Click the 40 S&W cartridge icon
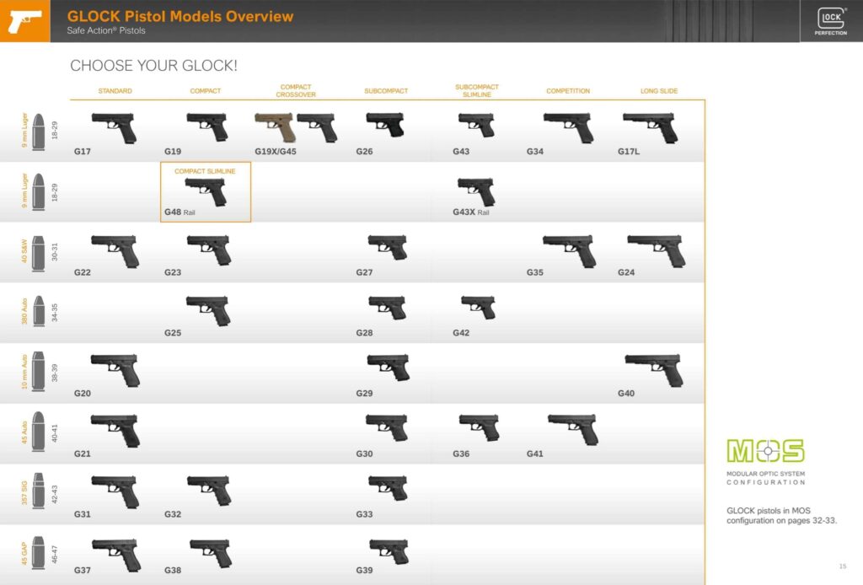 tap(38, 253)
